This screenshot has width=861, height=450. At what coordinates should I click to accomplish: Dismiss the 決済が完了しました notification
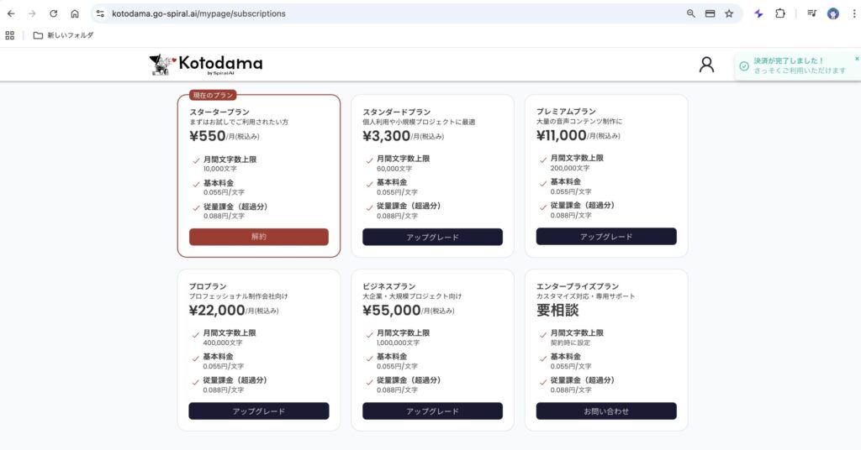(x=856, y=59)
